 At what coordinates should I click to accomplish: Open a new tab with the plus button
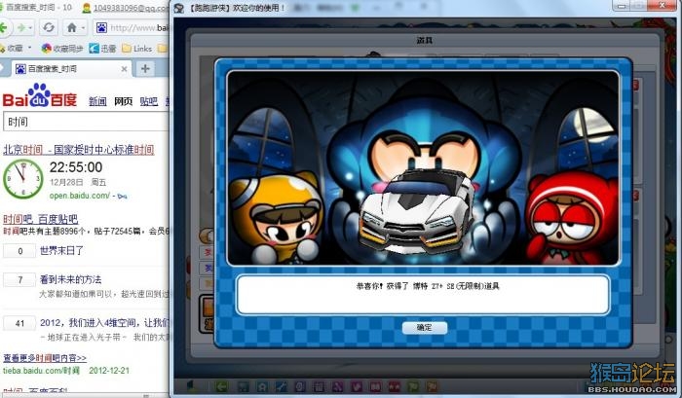point(145,69)
